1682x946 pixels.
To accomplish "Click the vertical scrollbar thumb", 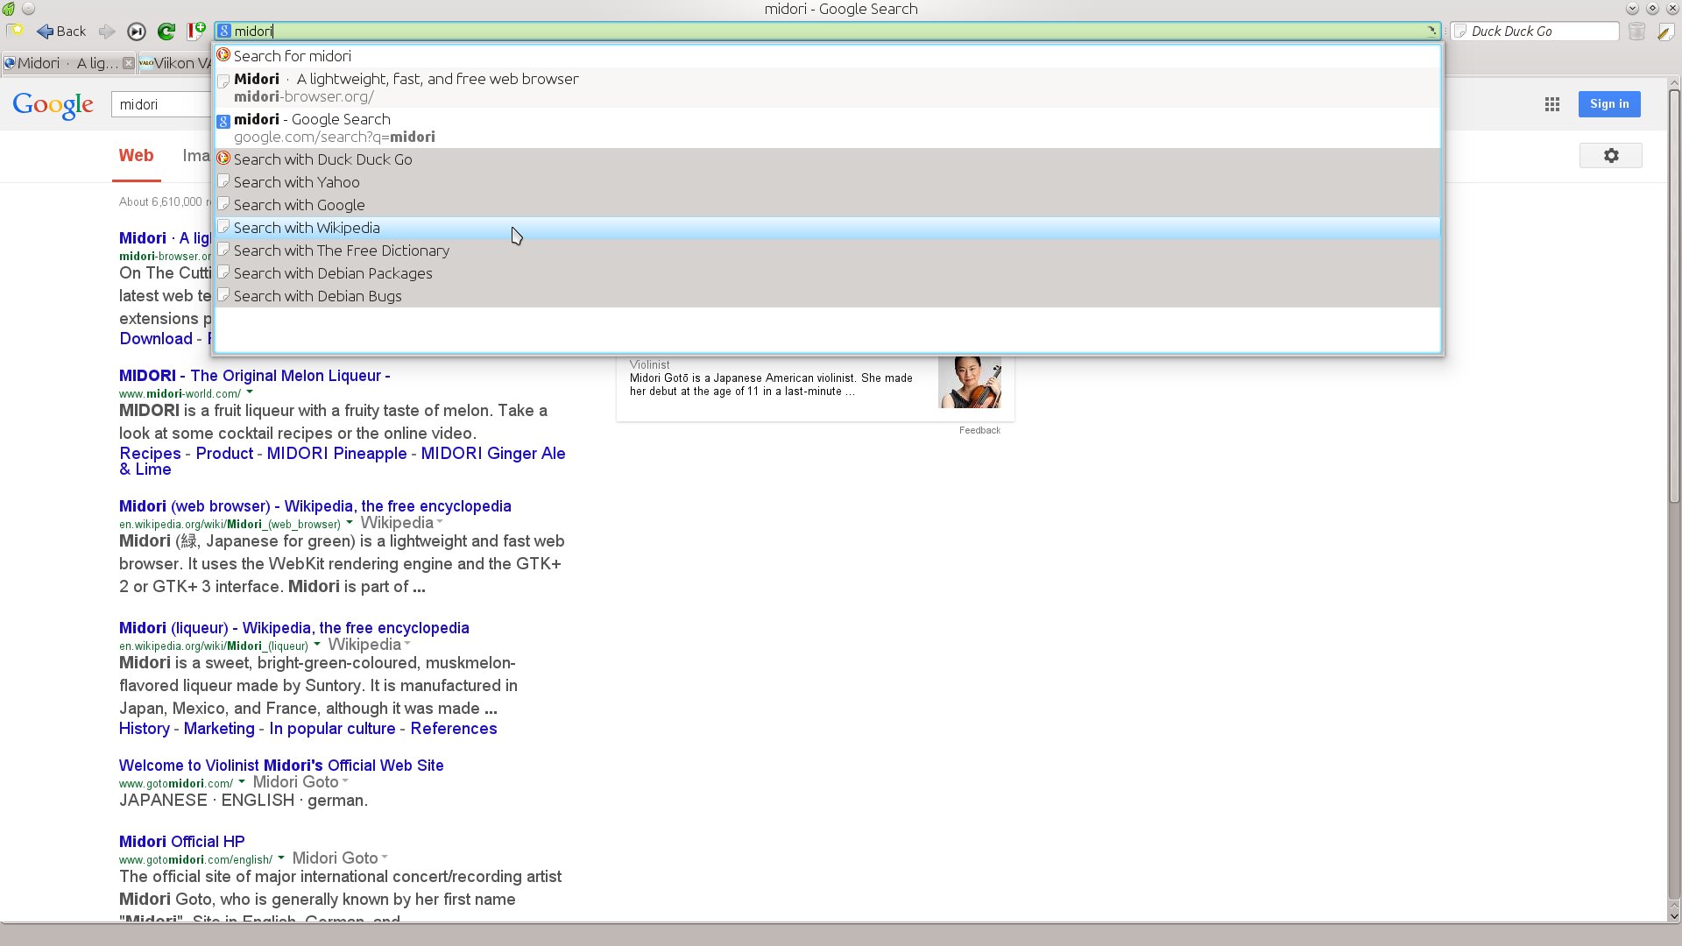I will pyautogui.click(x=1674, y=296).
